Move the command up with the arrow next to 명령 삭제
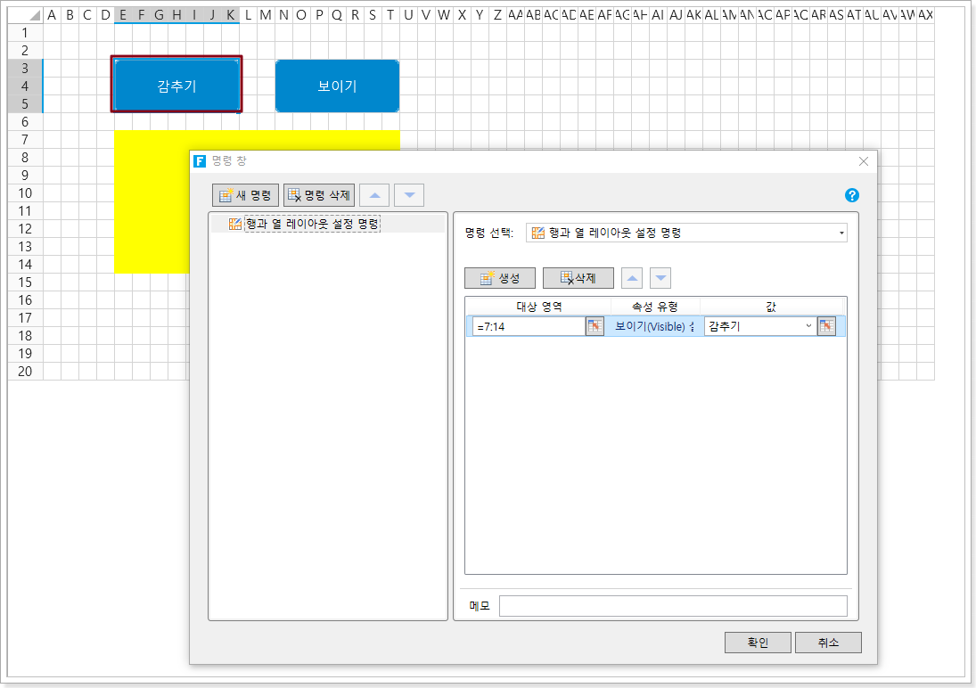The image size is (976, 688). tap(374, 195)
